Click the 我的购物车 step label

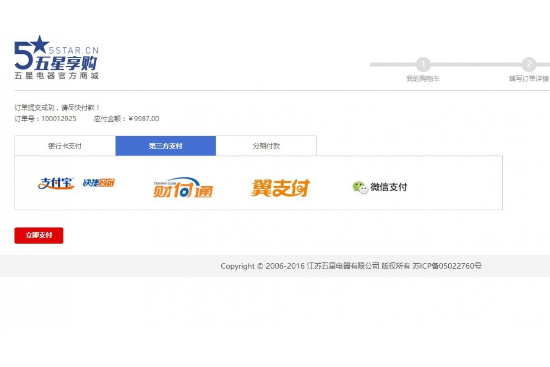[x=423, y=79]
